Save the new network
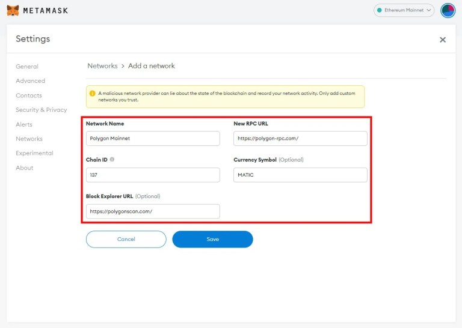 click(x=212, y=239)
